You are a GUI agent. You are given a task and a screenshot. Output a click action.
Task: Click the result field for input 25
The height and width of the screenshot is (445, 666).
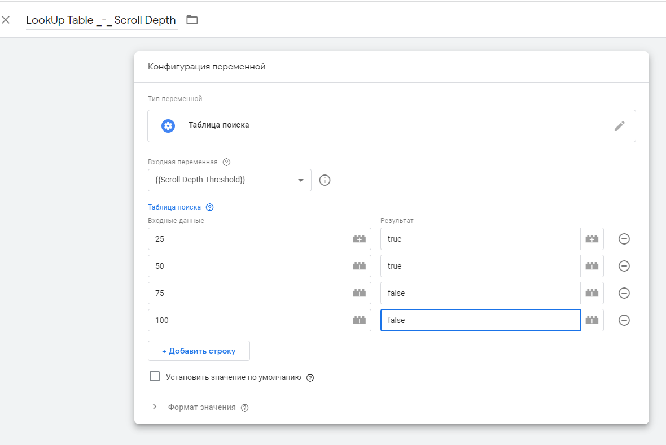click(480, 239)
